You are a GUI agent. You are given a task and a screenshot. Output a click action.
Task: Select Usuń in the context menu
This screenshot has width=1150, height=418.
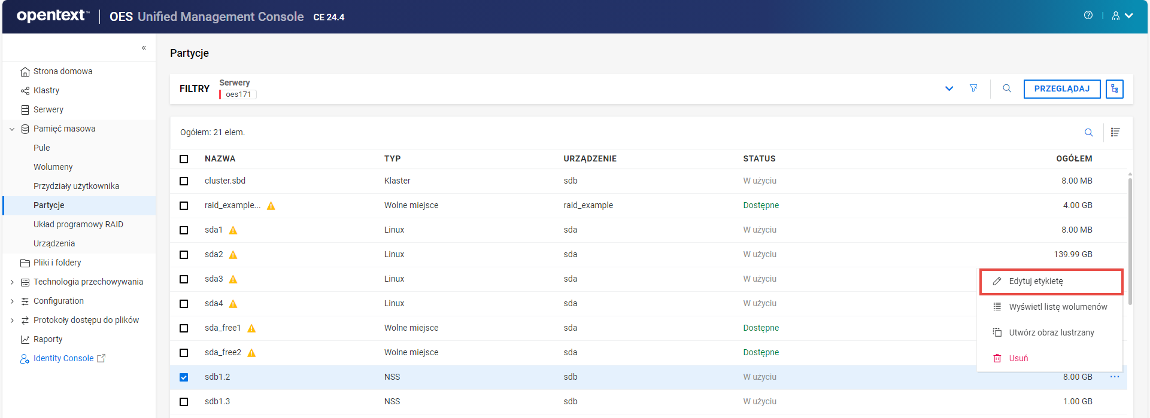[1018, 358]
